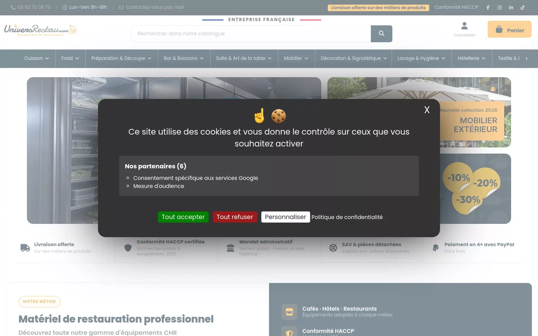This screenshot has width=538, height=336.
Task: Click Matériel de restauration professionnel heading
Action: click(116, 319)
